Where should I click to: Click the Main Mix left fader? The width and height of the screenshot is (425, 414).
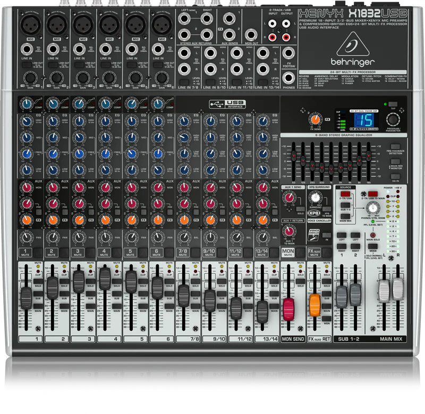tap(384, 291)
